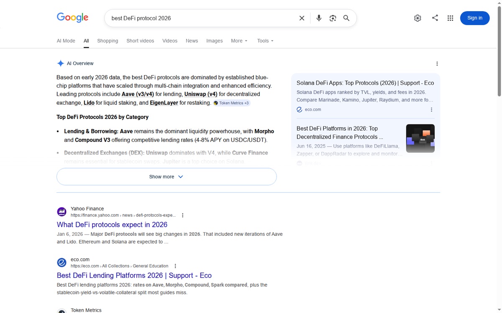The height and width of the screenshot is (313, 502).
Task: Click the Token Metrics +3 source chip
Action: (x=232, y=103)
